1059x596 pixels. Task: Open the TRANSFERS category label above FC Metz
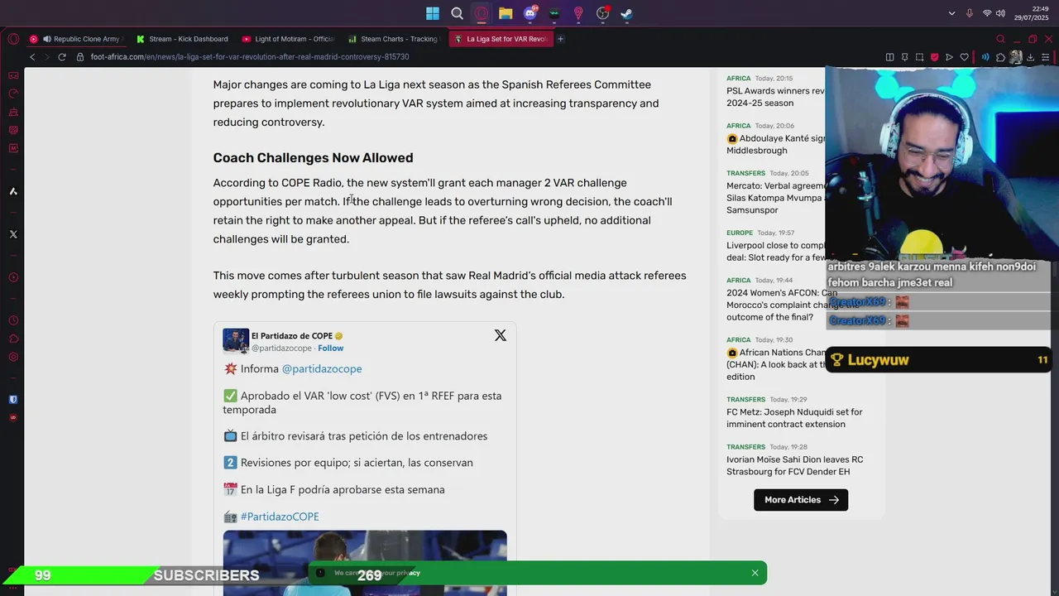(x=745, y=400)
